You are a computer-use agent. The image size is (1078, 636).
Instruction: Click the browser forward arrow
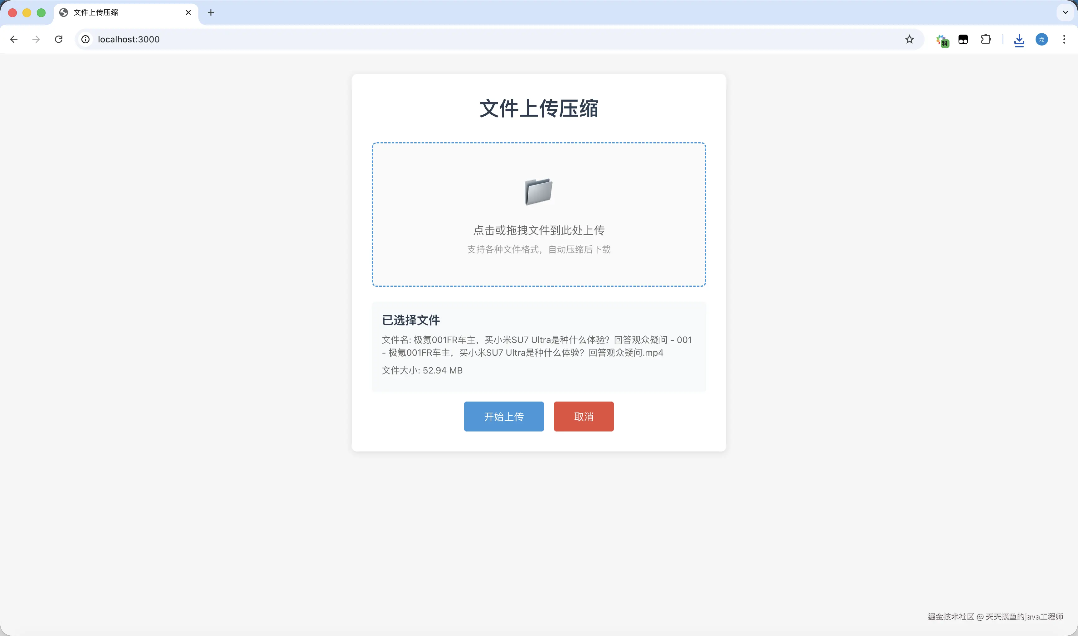[36, 39]
